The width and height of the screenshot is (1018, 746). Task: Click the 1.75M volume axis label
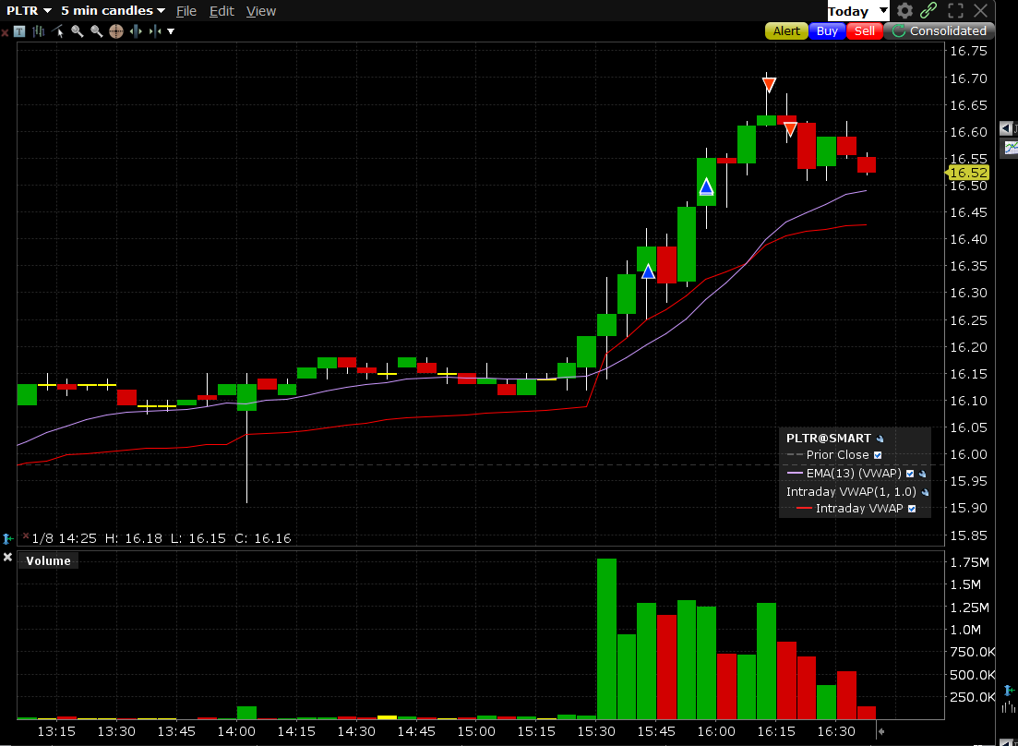tap(969, 562)
